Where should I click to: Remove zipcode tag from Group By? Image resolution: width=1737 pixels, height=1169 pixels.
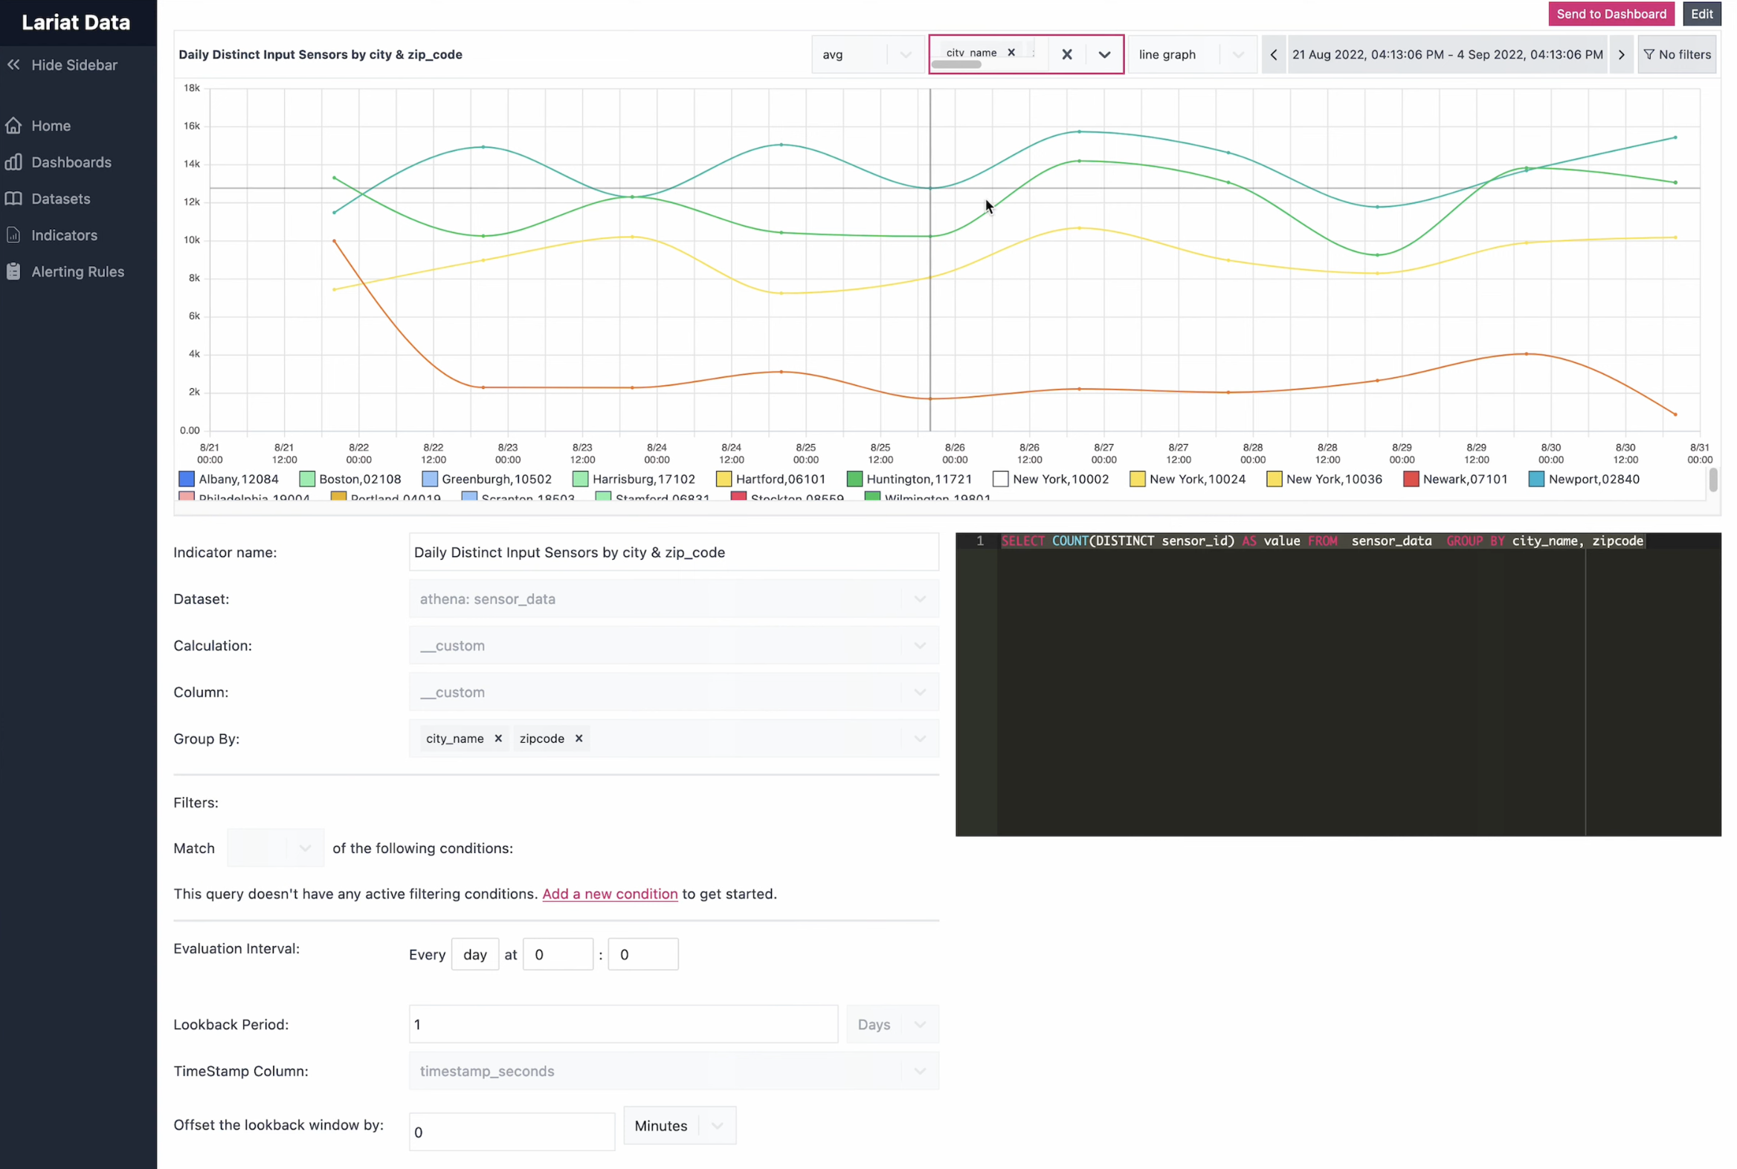point(579,739)
